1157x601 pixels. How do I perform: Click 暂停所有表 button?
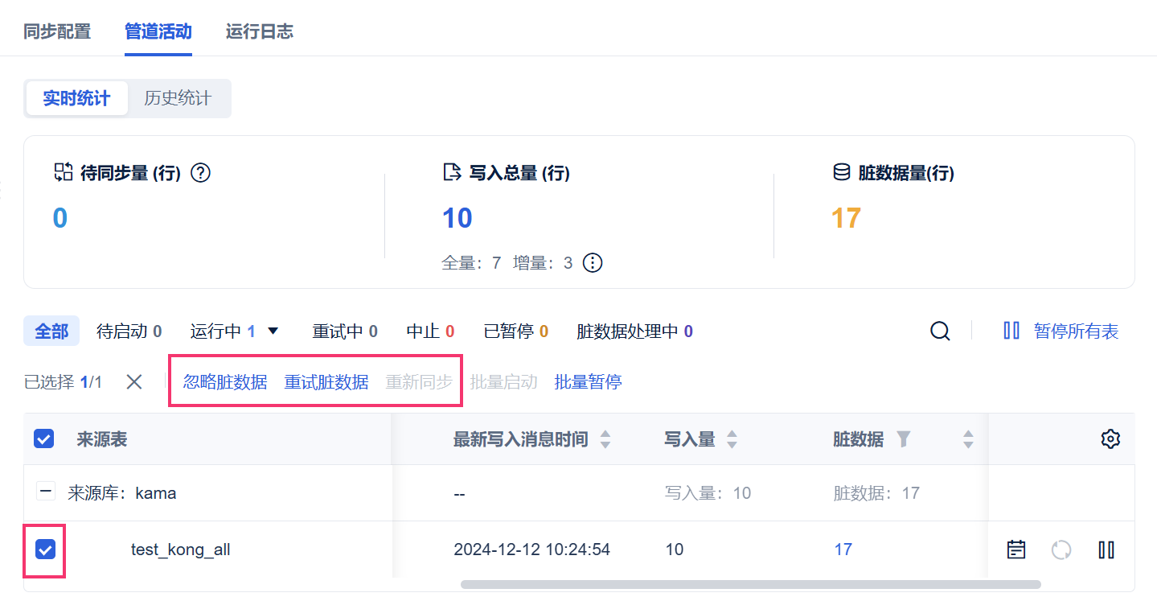point(1061,331)
